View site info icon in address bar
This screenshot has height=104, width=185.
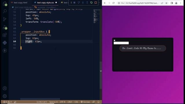119,3
